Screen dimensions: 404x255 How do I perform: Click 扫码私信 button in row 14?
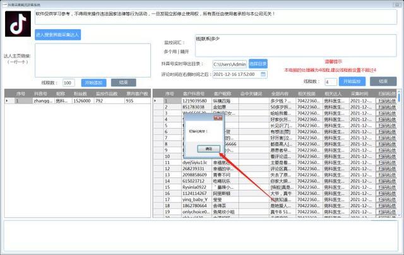pyautogui.click(x=386, y=181)
